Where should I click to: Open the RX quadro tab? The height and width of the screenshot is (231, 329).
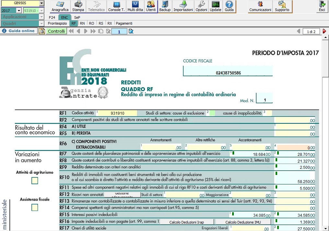point(110,23)
